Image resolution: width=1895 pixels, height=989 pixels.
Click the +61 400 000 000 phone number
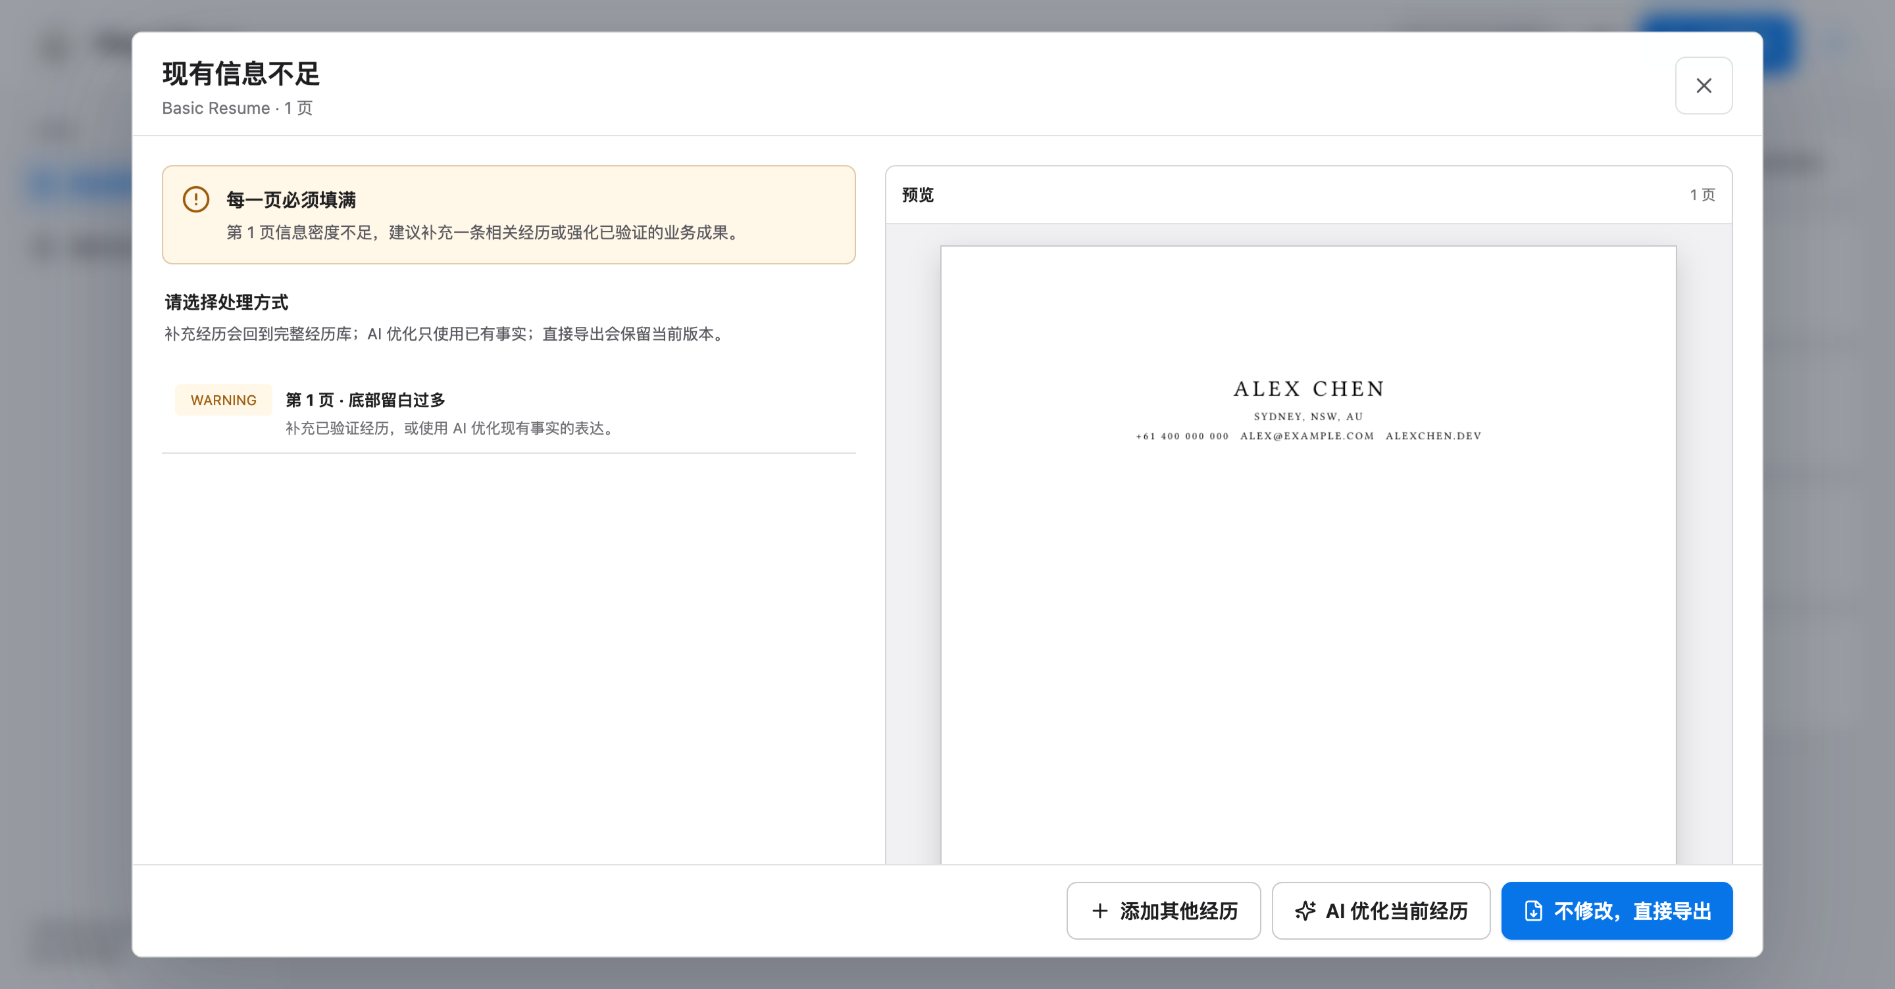pos(1182,436)
